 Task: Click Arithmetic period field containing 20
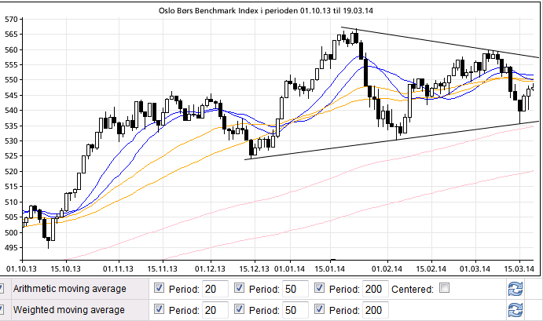pos(215,289)
